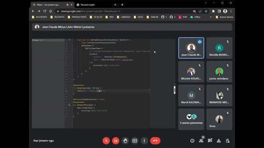
Task: Show the participants list panel
Action: coord(201,141)
